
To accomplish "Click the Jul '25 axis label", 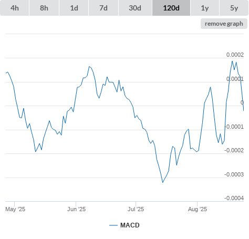I will tap(136, 209).
